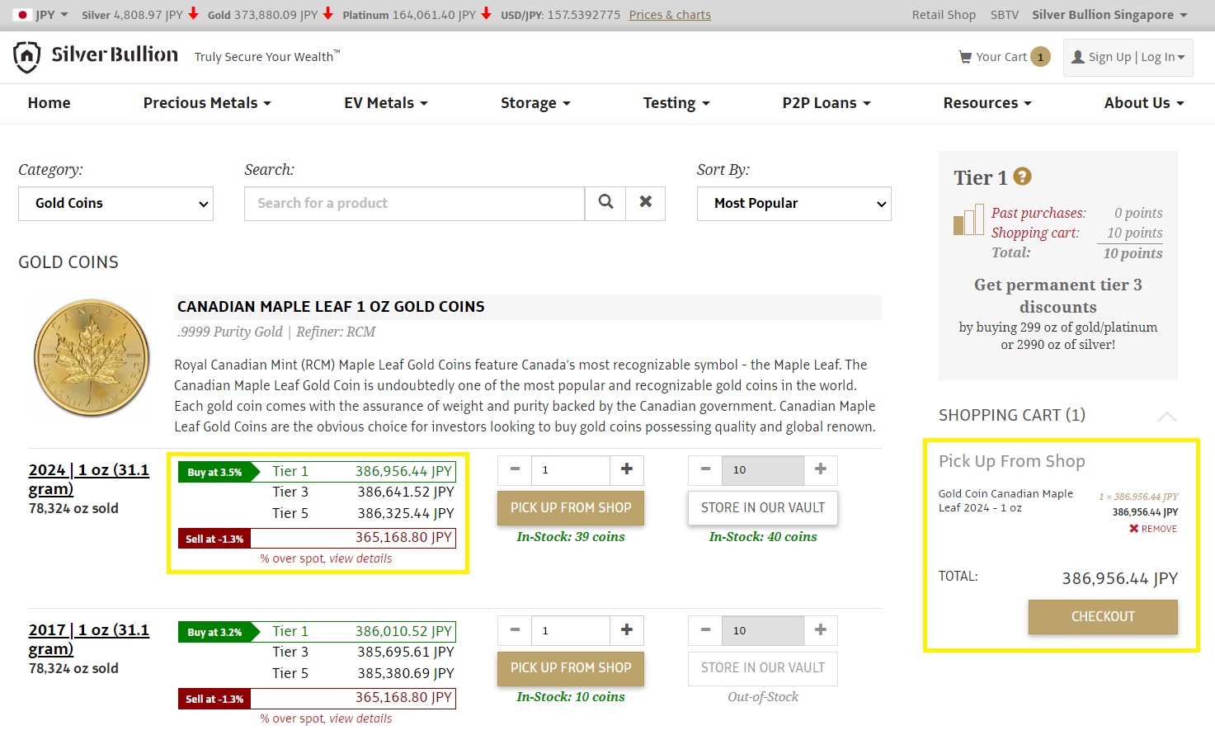Remove the Canadian Maple Leaf 2024 cart item
The image size is (1215, 735).
click(1153, 529)
